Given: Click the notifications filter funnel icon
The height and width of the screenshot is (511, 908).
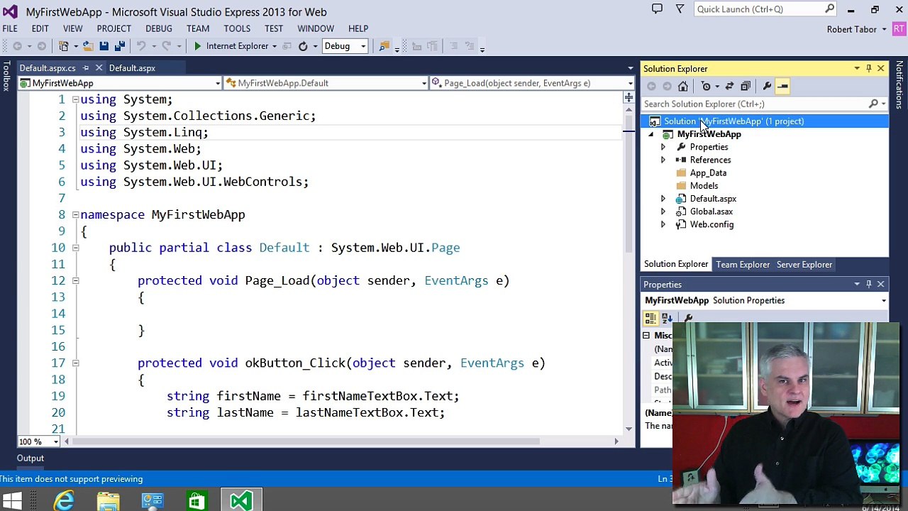Looking at the screenshot, I should click(x=680, y=9).
